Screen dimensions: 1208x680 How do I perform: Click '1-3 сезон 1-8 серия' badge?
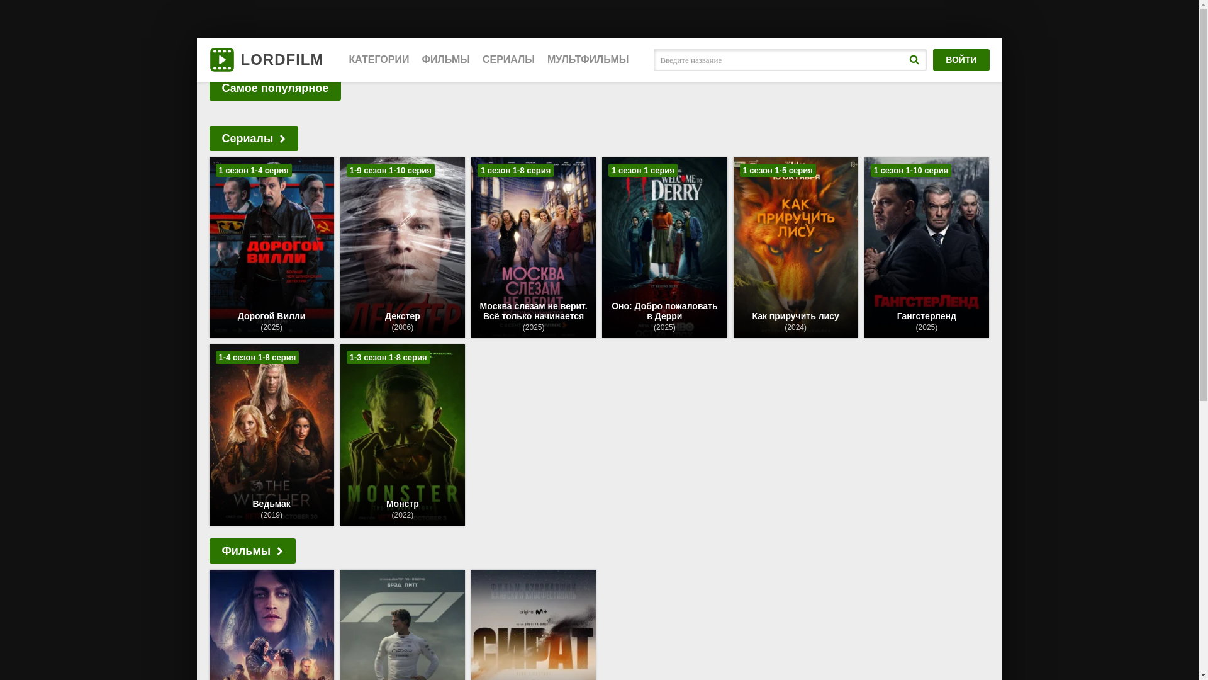[x=388, y=358]
